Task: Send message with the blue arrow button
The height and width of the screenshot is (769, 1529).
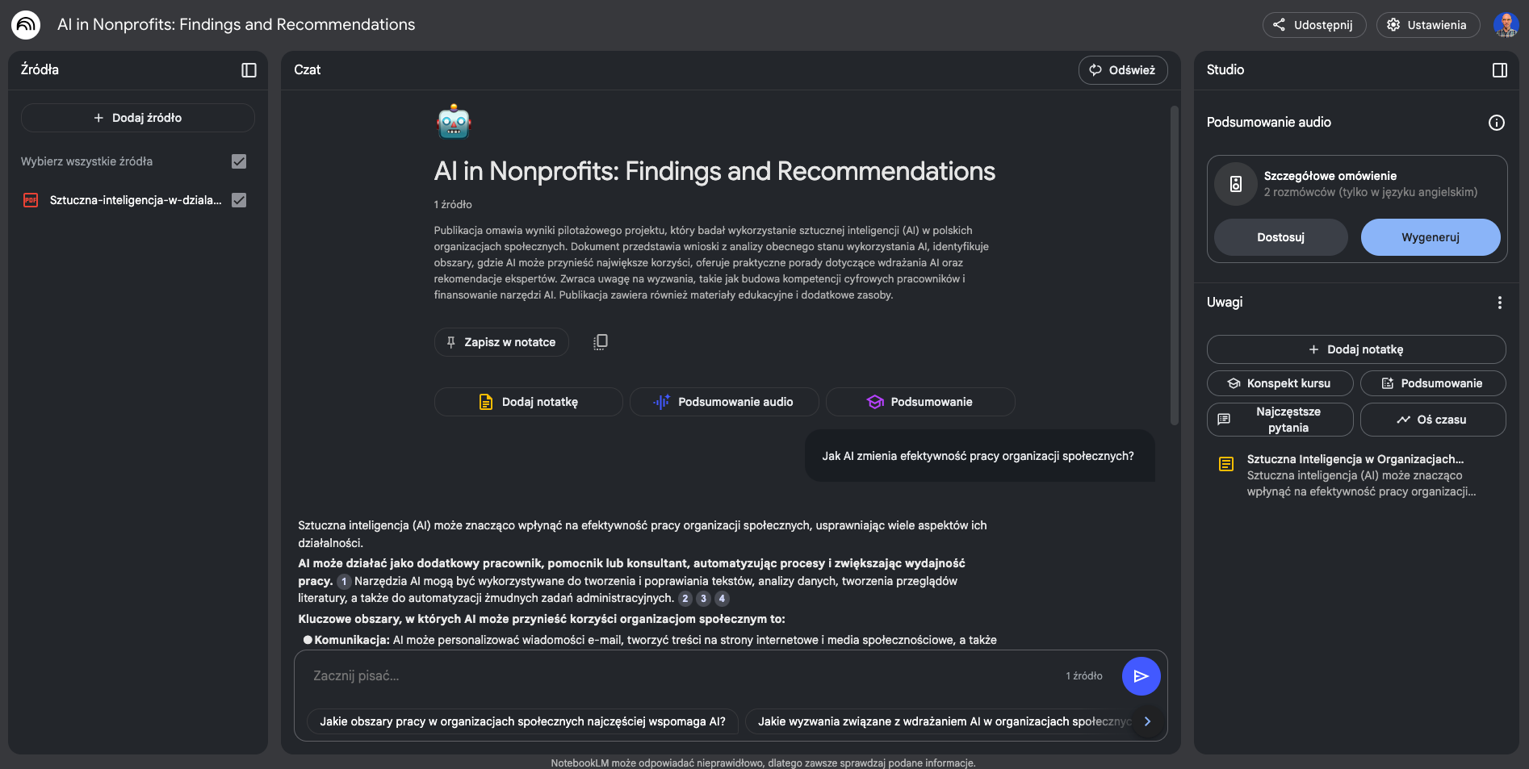Action: click(1141, 676)
